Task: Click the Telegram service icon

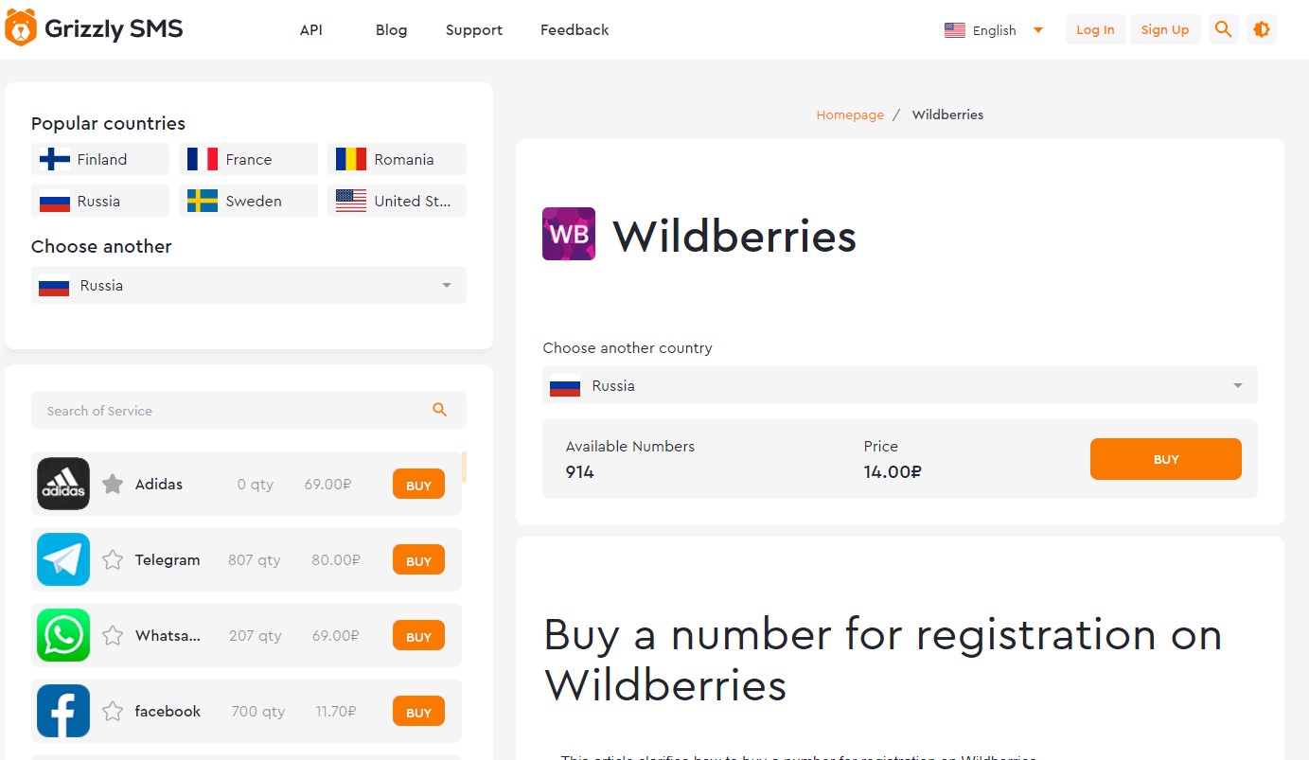Action: (x=63, y=559)
